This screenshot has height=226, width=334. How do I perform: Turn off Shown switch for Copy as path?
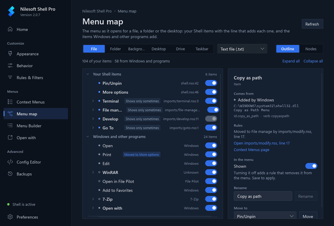[x=311, y=166]
